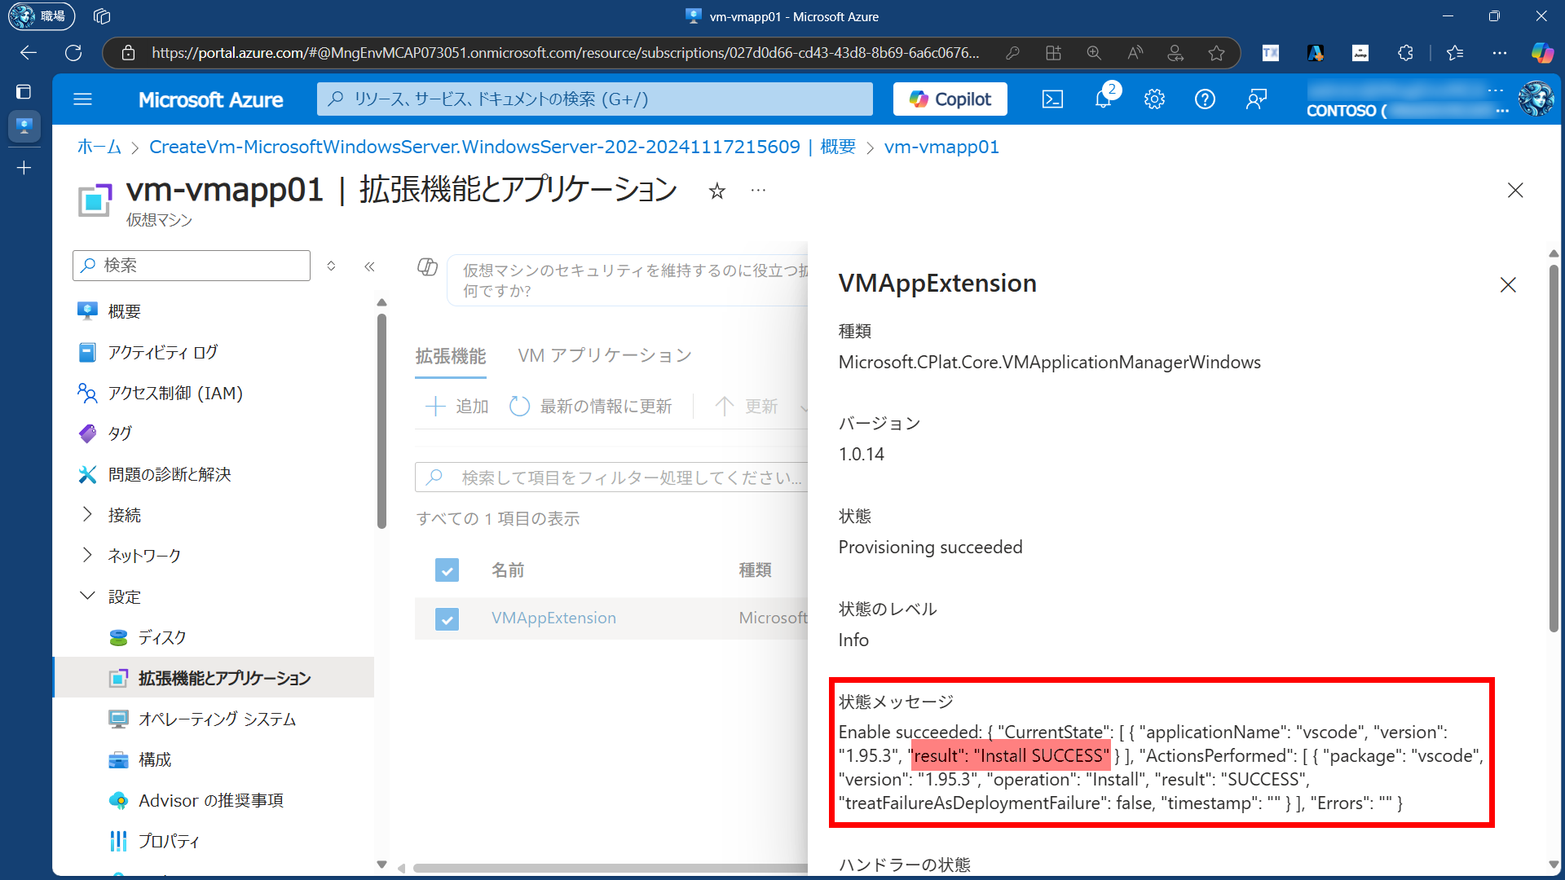Collapse the left navigation with double-chevron
The image size is (1565, 880).
(369, 266)
